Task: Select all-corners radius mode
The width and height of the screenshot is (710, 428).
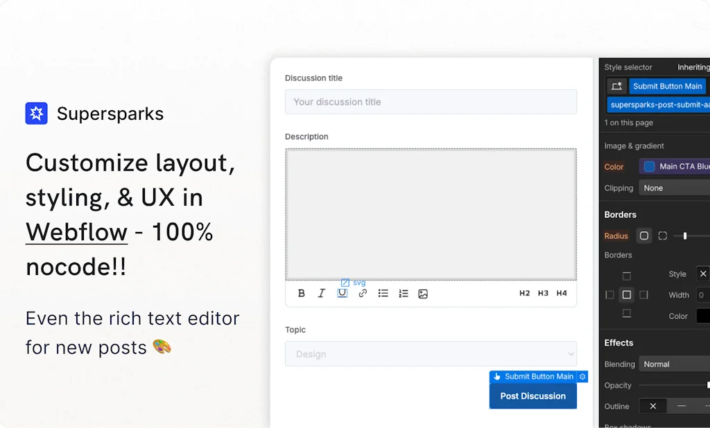Action: [x=644, y=236]
